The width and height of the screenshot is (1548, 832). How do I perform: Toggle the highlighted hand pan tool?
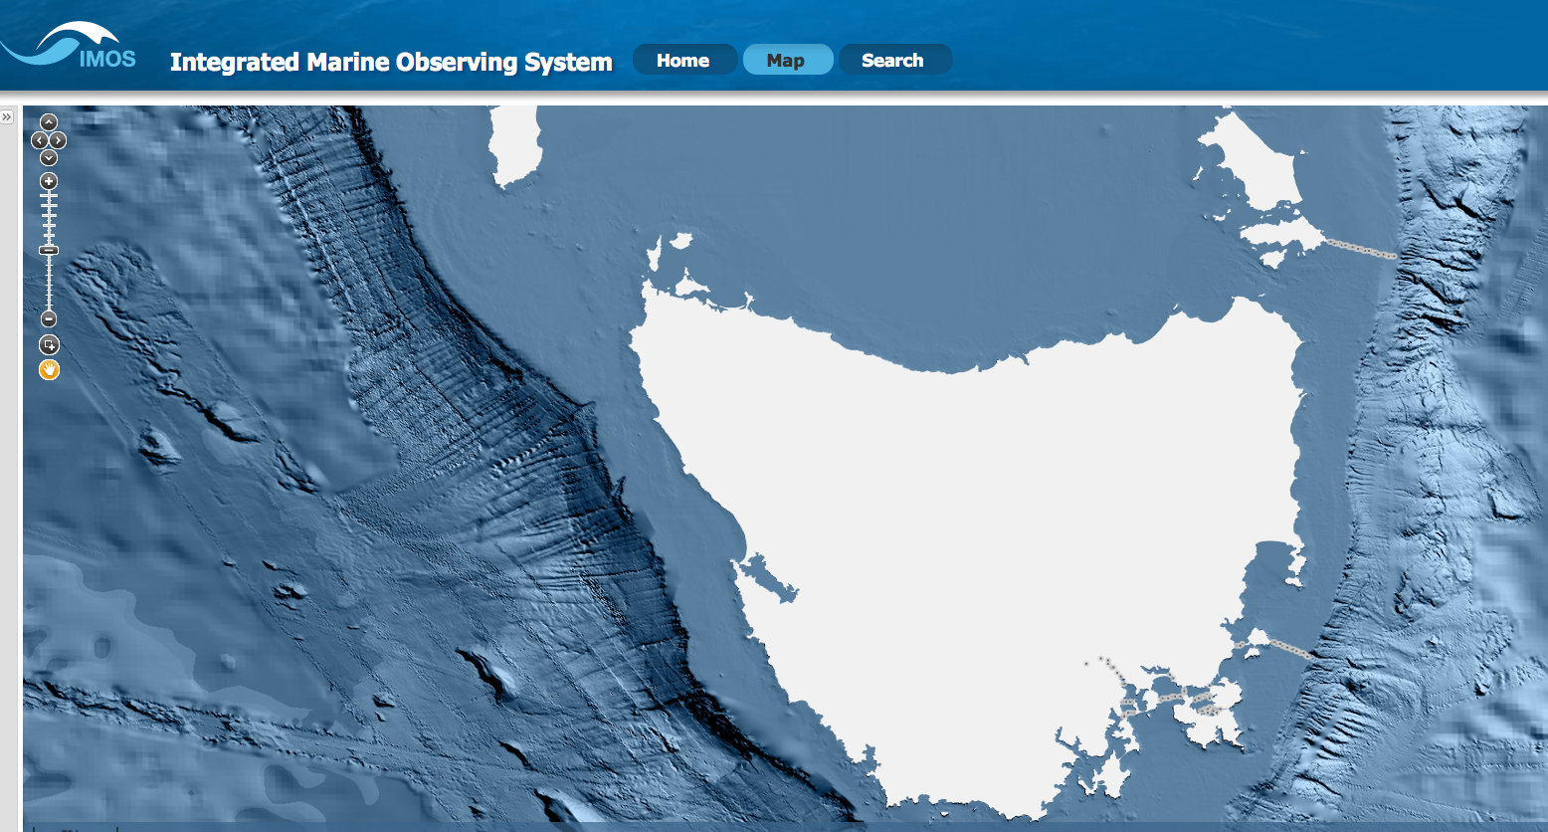click(x=47, y=369)
